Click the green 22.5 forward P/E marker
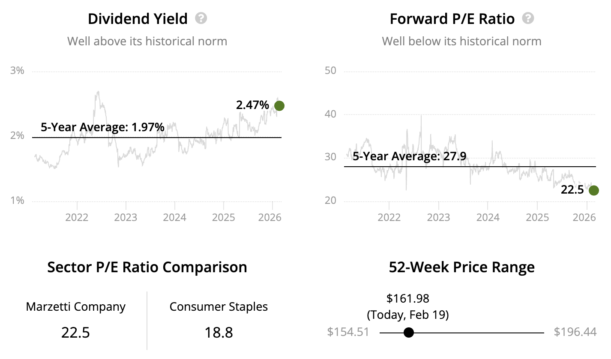Viewport: 611px width, 359px height. click(x=593, y=190)
